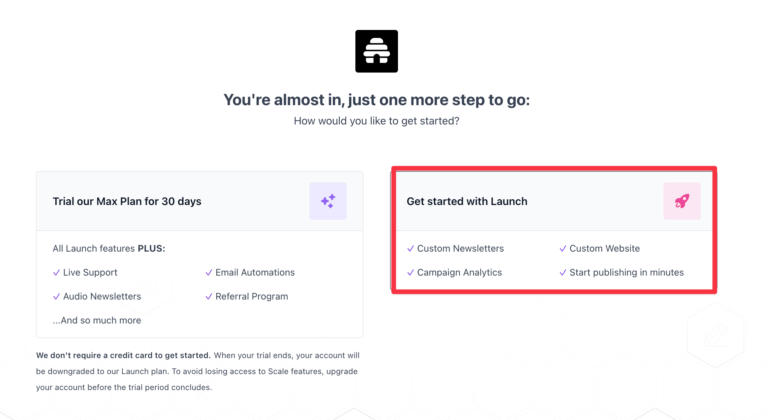Click the checkmark next to Campaign Analytics
The width and height of the screenshot is (768, 420).
pyautogui.click(x=411, y=272)
